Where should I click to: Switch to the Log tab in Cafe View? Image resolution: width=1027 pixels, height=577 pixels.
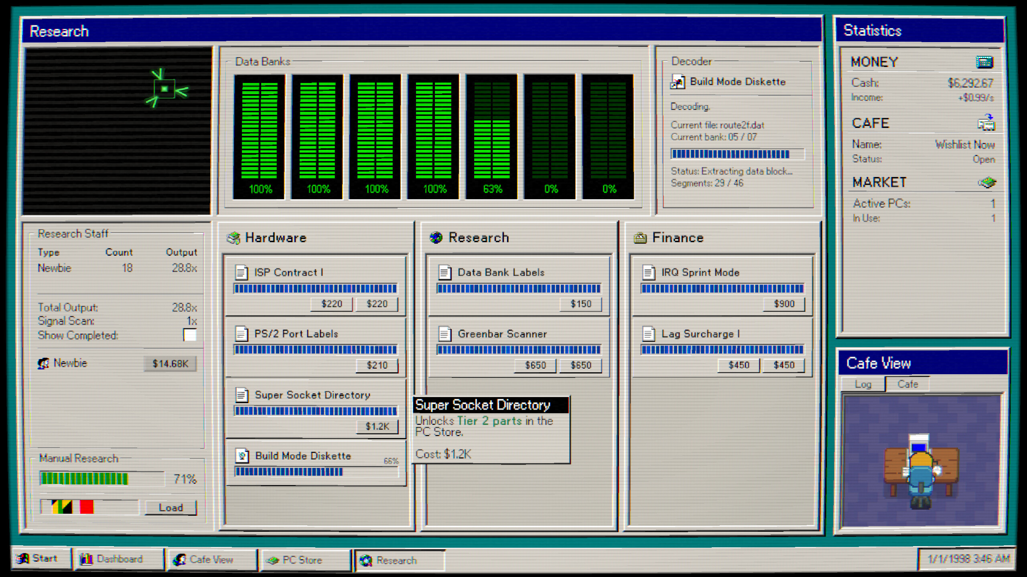pos(863,384)
